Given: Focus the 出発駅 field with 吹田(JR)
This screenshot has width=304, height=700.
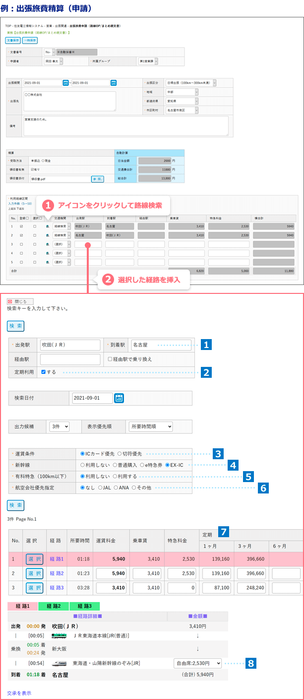Looking at the screenshot, I should tap(70, 345).
